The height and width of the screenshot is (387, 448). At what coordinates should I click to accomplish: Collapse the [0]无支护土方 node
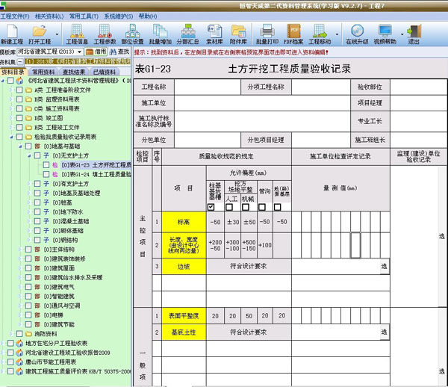(x=29, y=156)
